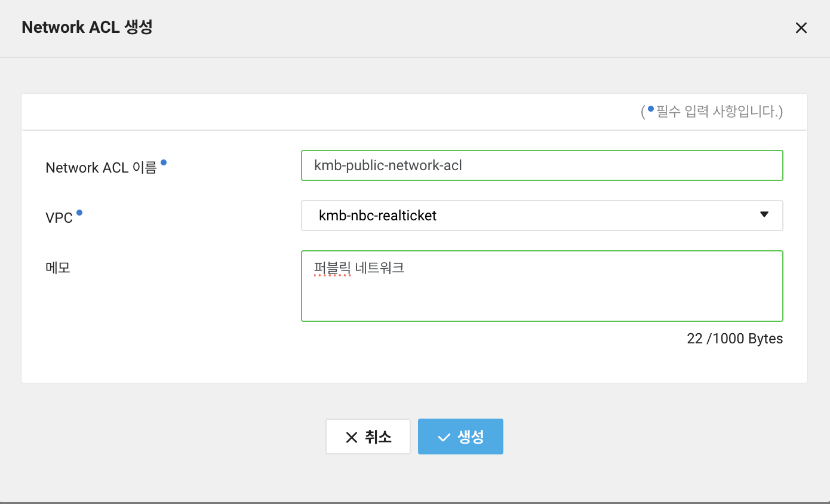Click the 22 /1000 Bytes counter
The width and height of the screenshot is (830, 504).
coord(734,339)
